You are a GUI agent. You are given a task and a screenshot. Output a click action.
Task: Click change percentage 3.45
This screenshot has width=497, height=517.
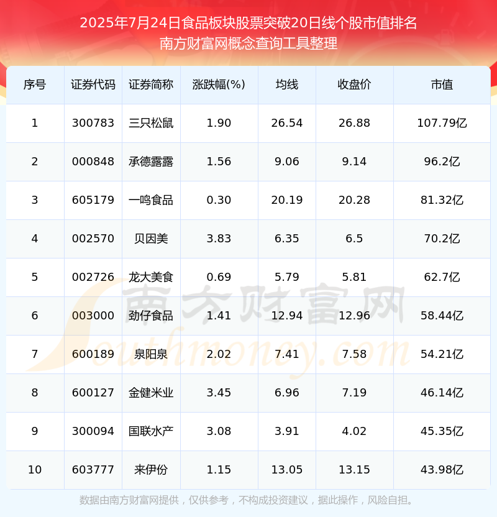(219, 393)
